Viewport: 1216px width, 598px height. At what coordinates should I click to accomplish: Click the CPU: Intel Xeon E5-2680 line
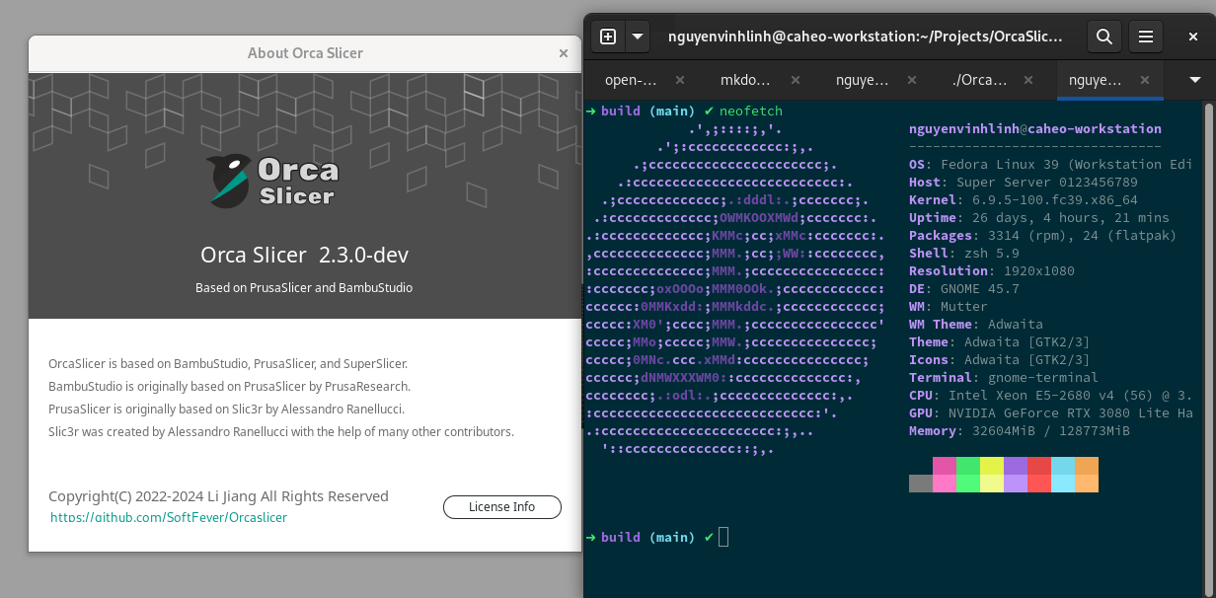pos(1051,396)
